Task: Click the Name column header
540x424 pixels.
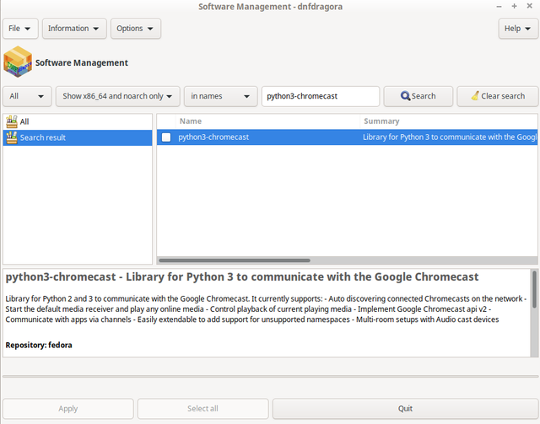Action: 267,121
